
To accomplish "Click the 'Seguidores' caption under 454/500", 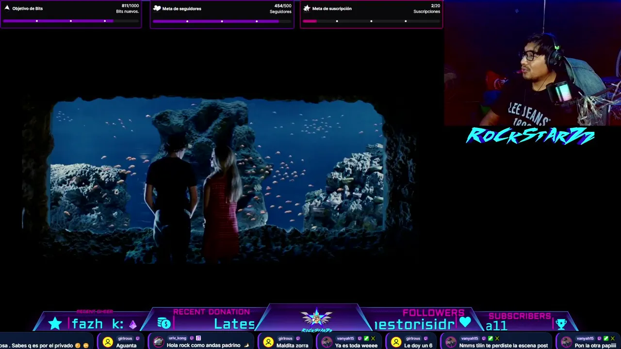I will [x=280, y=12].
